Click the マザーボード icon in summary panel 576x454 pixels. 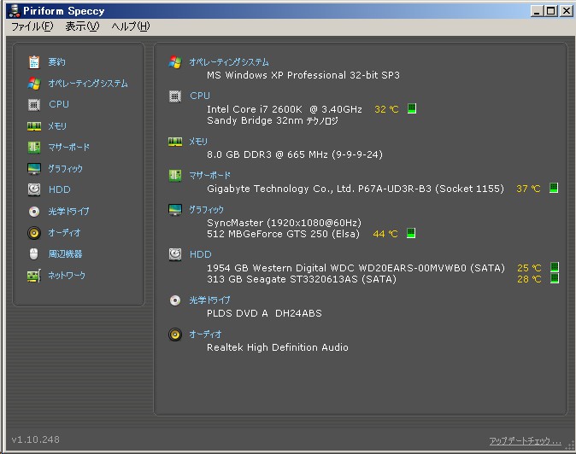click(175, 176)
